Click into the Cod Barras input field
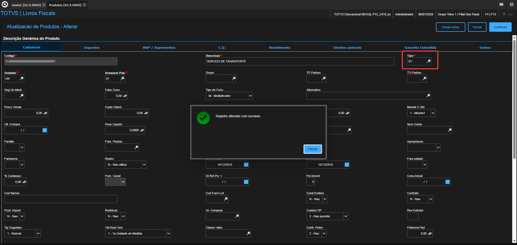 (61, 199)
